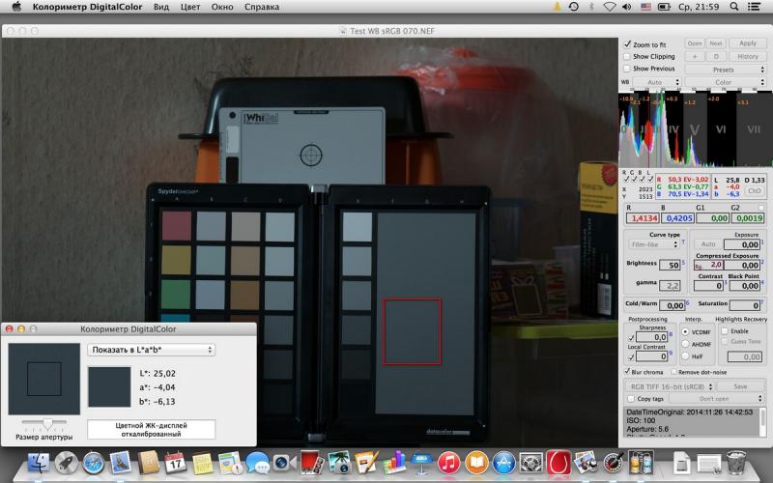
Task: Open the Справка menu
Action: point(262,7)
